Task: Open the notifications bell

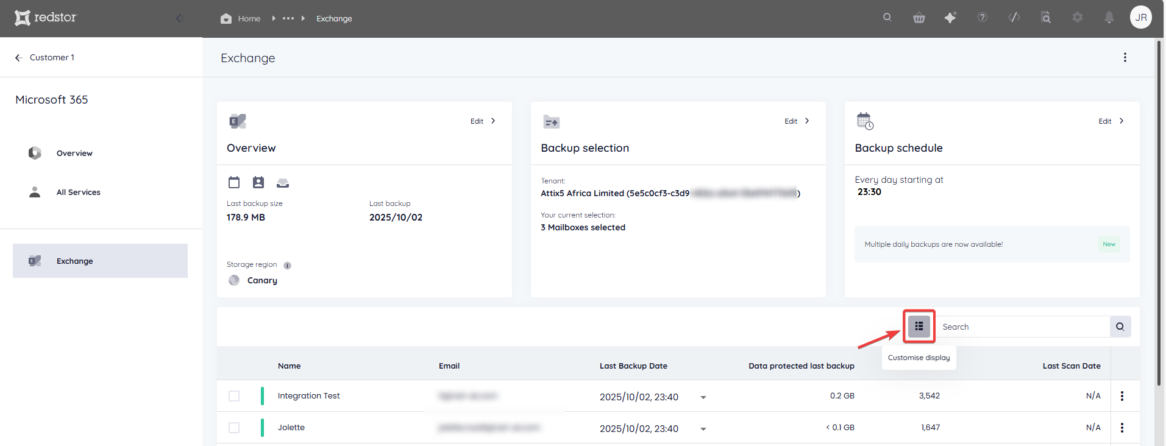Action: click(1109, 17)
